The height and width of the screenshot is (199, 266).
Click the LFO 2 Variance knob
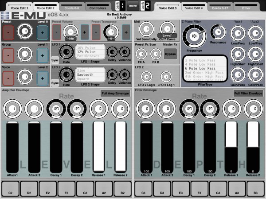click(125, 74)
